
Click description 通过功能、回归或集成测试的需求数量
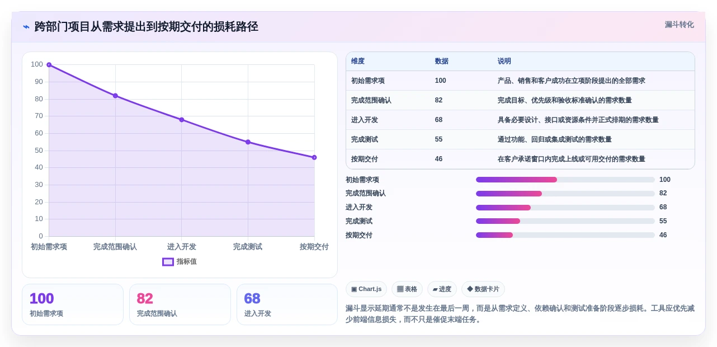coord(555,139)
